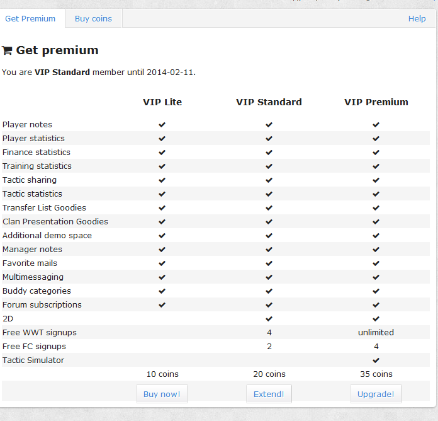Open the Help link

click(417, 18)
